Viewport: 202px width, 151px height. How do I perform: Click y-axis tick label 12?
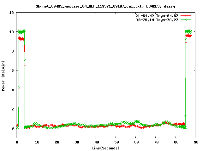tap(11, 13)
